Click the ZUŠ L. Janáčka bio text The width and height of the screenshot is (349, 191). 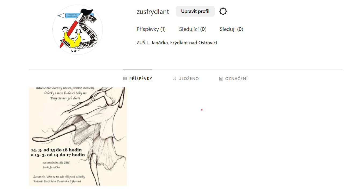coord(177,43)
